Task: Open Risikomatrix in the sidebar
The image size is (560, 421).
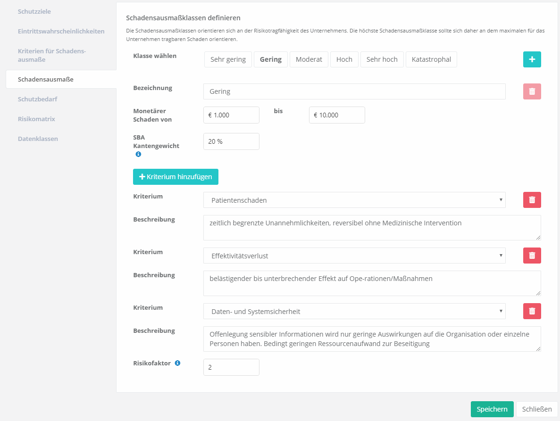Action: coord(36,119)
